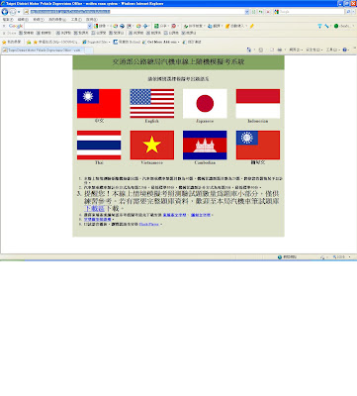Open the second menu in the menu bar
This screenshot has height=396, width=357.
click(23, 20)
